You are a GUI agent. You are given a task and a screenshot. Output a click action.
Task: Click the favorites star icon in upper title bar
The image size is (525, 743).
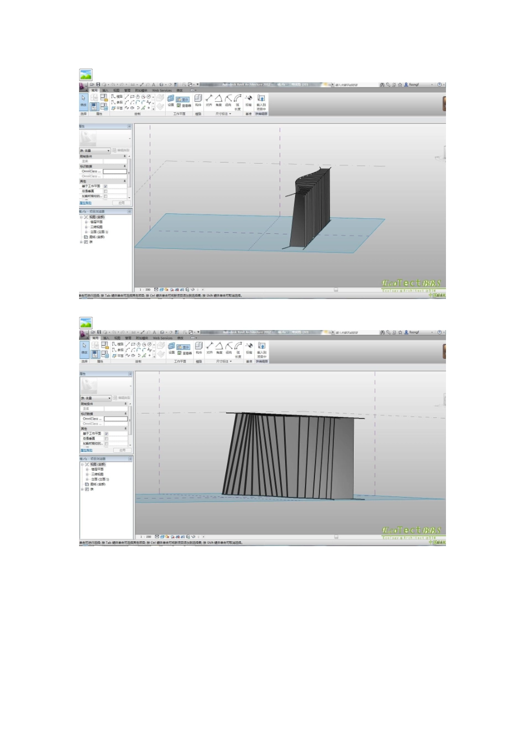tap(400, 85)
